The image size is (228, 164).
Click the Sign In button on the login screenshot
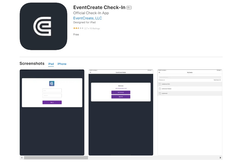(x=52, y=102)
